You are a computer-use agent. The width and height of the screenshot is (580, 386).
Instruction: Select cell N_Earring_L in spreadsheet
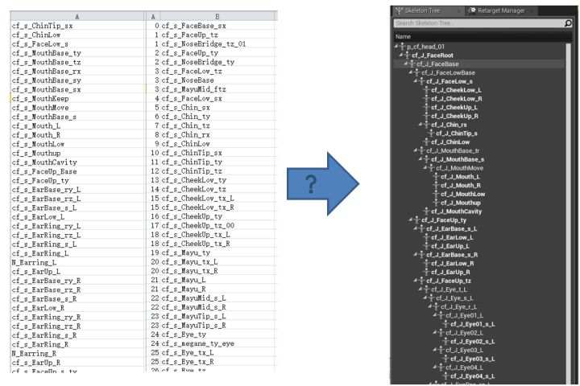(x=77, y=262)
